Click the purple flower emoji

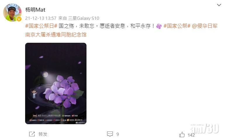point(159,26)
